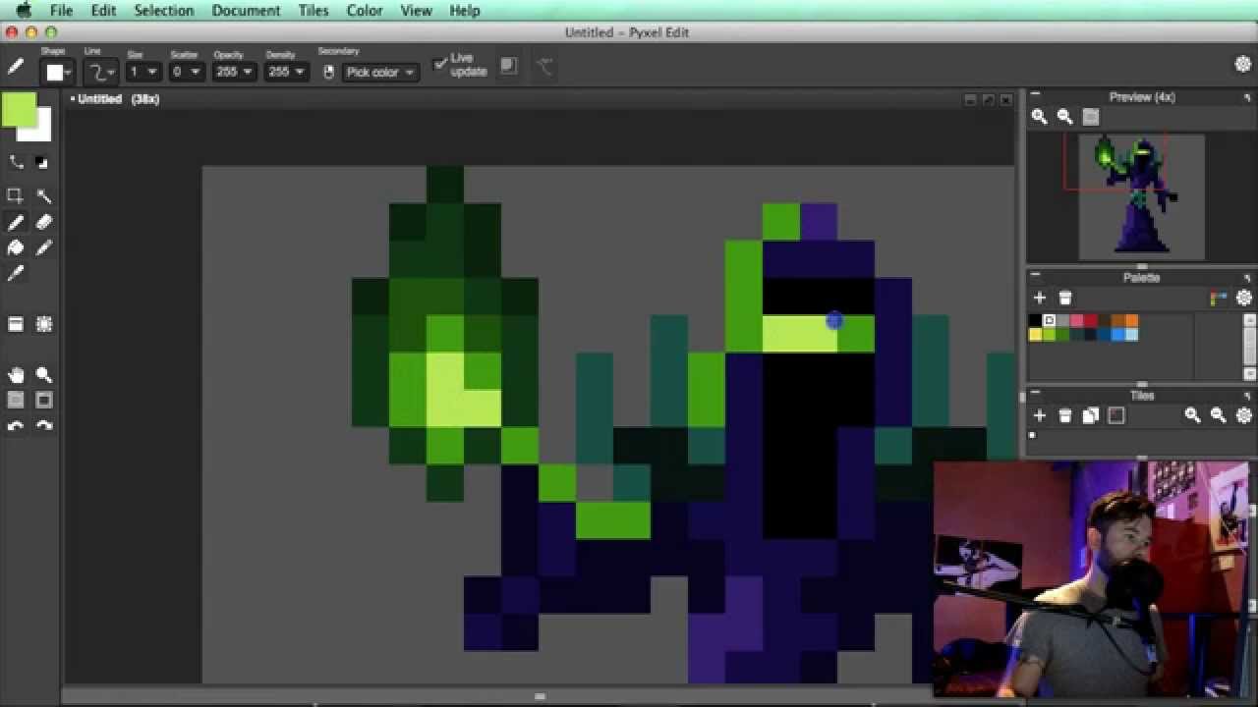
Task: Open the Tiles menu
Action: pos(314,10)
